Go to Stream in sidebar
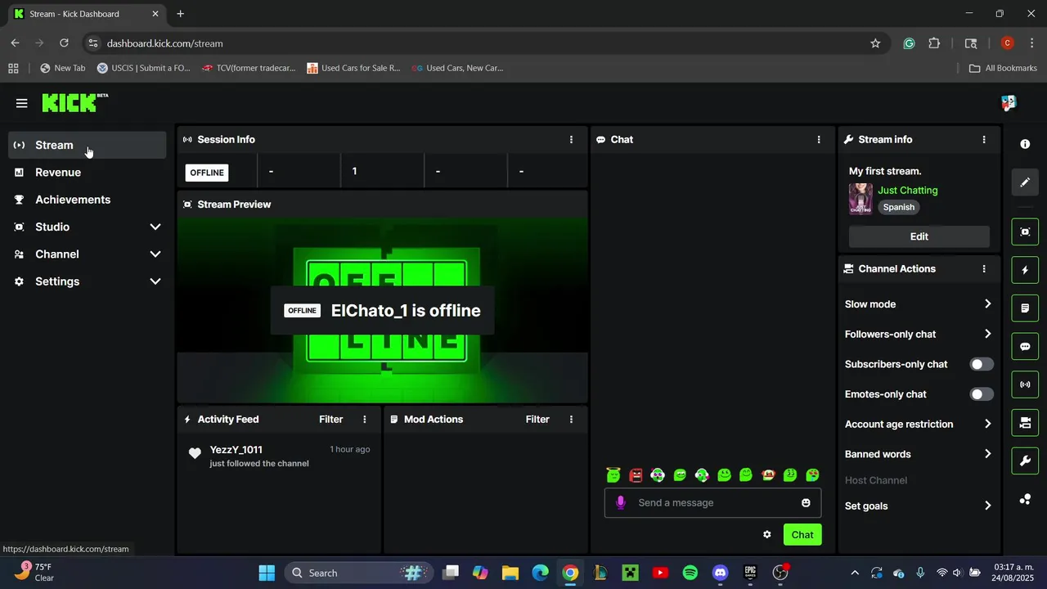 pos(88,145)
